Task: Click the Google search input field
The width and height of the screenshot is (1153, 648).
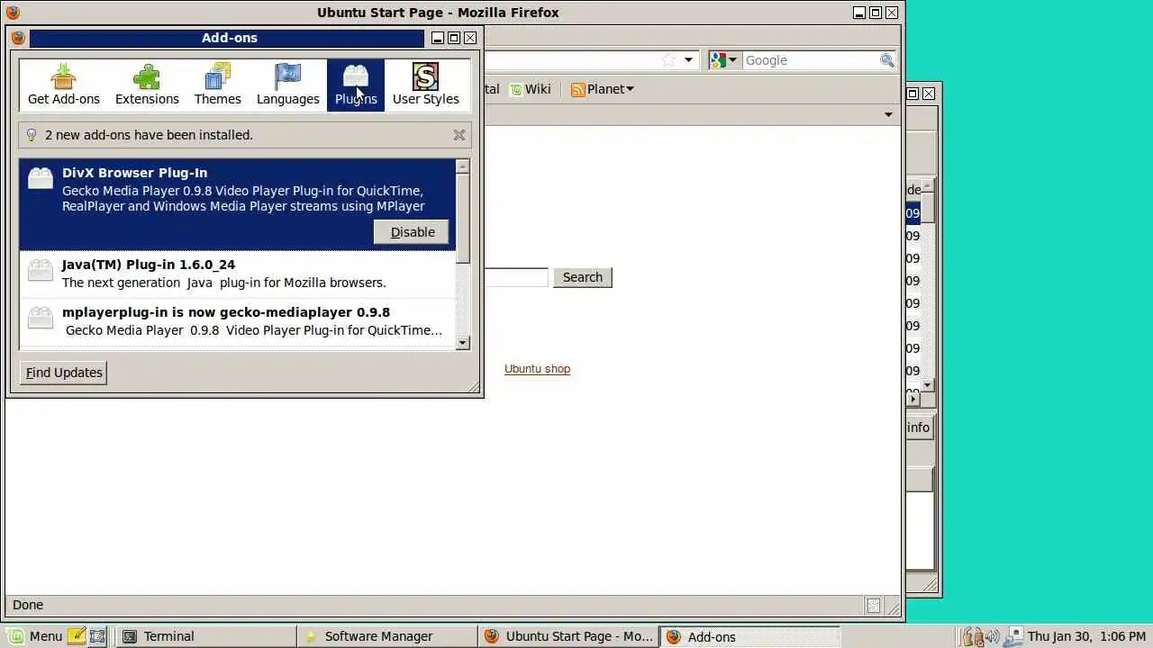Action: pos(809,60)
